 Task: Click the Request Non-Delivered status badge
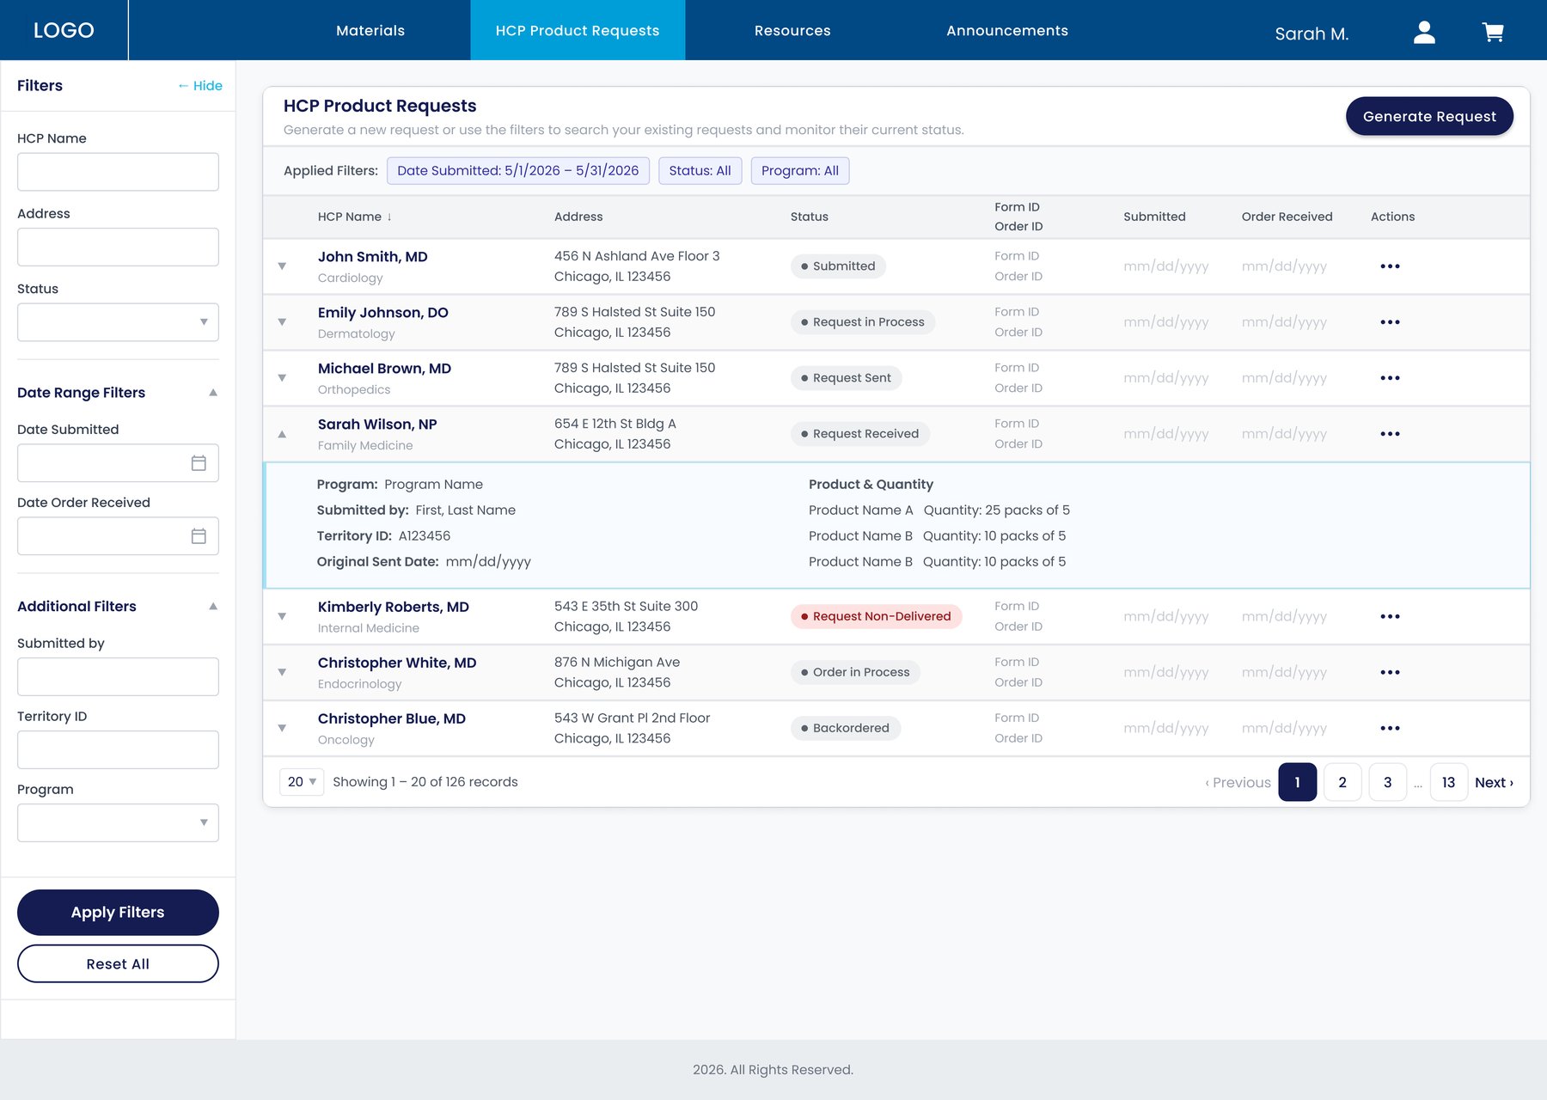coord(876,616)
